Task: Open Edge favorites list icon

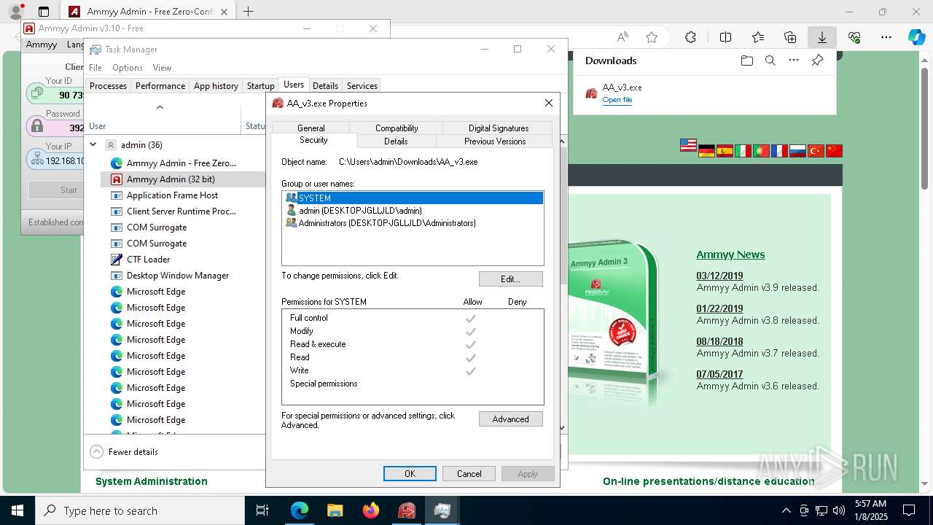Action: pos(758,37)
